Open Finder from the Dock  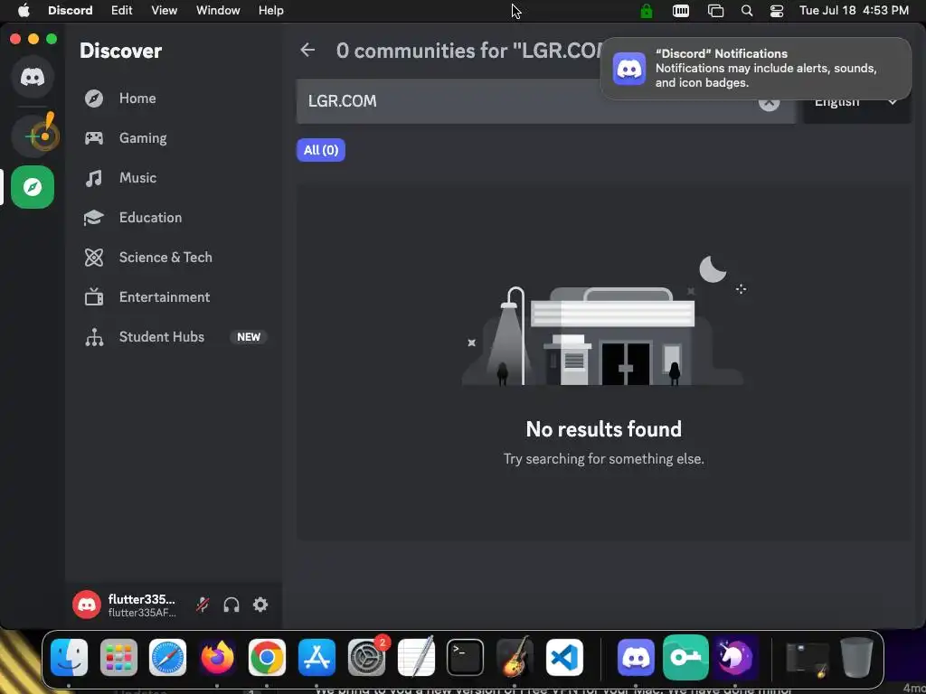coord(69,658)
